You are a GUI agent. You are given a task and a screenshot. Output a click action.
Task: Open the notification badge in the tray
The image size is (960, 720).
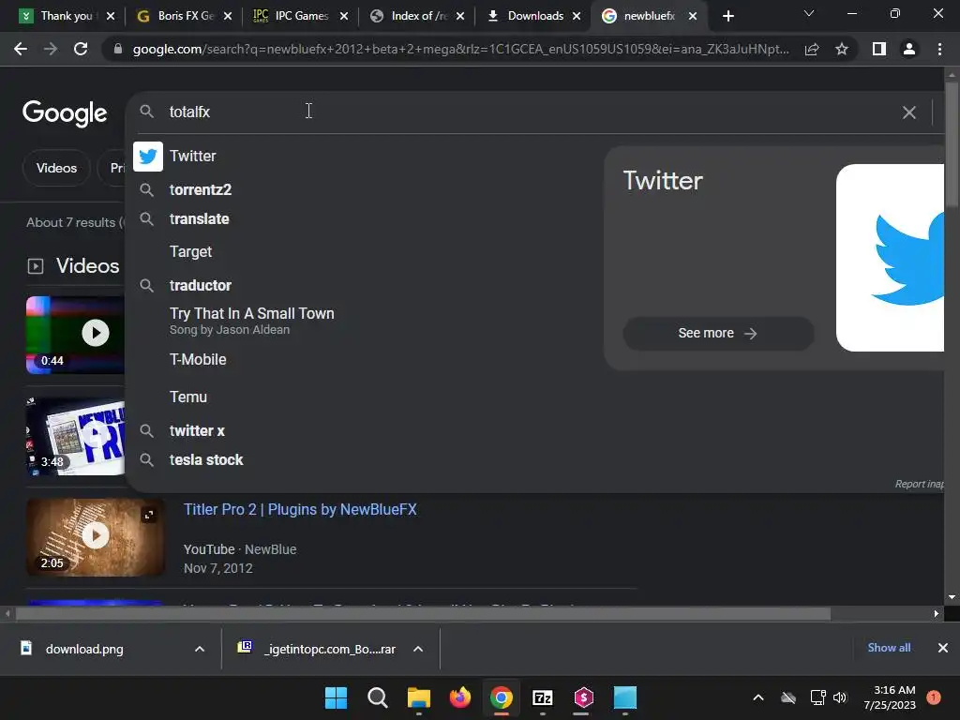(934, 697)
